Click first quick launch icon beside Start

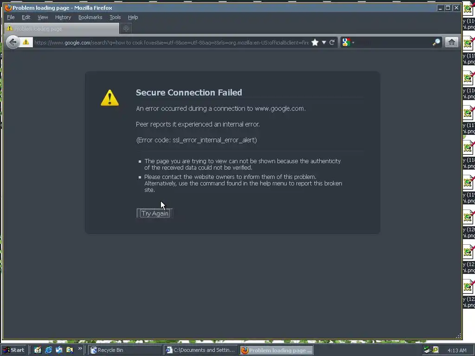coord(38,350)
